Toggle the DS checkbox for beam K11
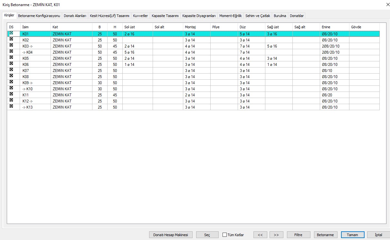Viewport: 390px width, 240px height. [11, 94]
